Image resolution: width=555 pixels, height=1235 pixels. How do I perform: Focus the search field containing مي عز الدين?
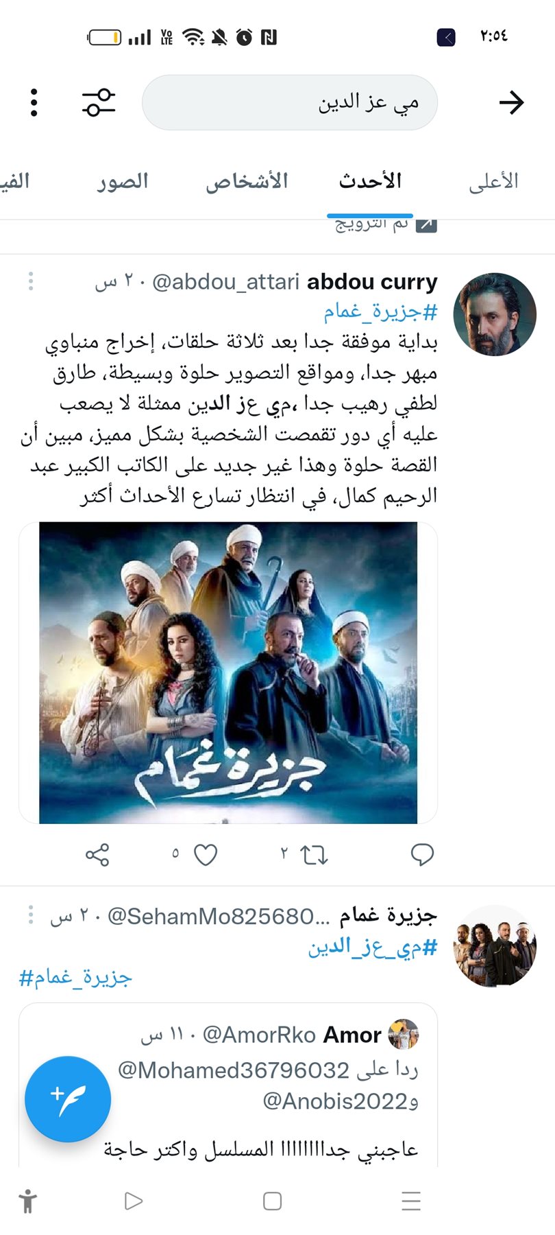[x=290, y=103]
